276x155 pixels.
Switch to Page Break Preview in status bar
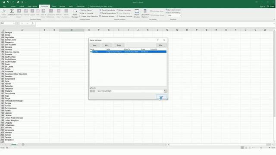pos(250,148)
